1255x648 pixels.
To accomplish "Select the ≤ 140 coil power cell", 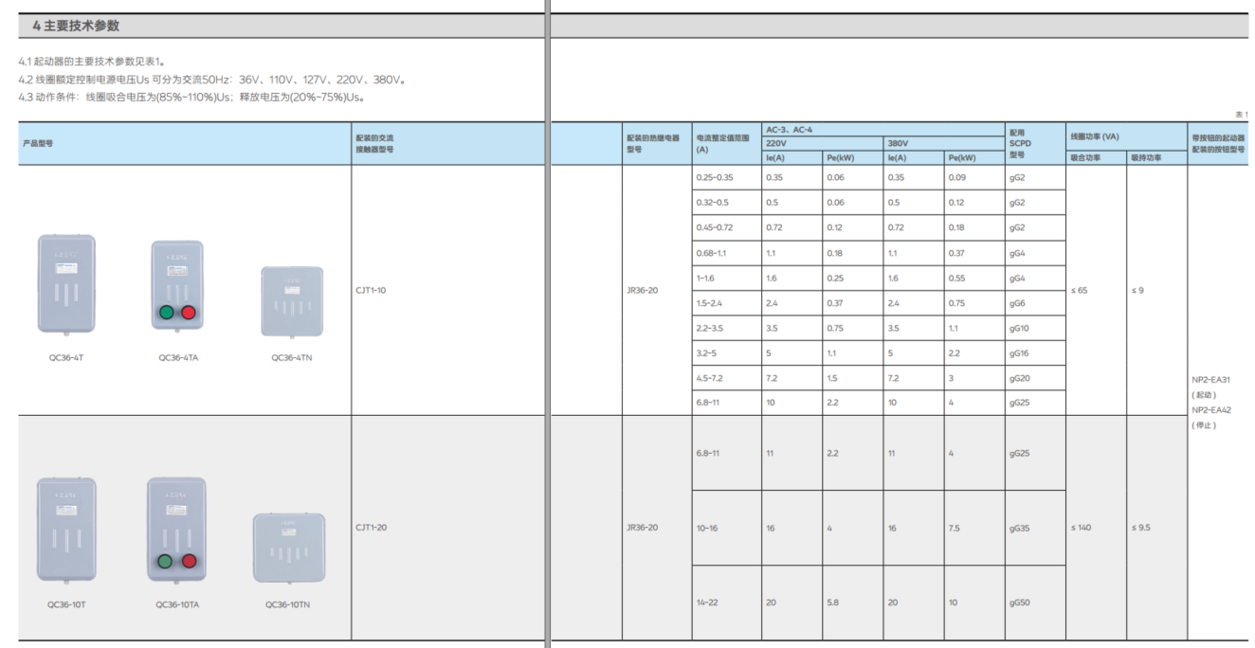I will point(1081,527).
